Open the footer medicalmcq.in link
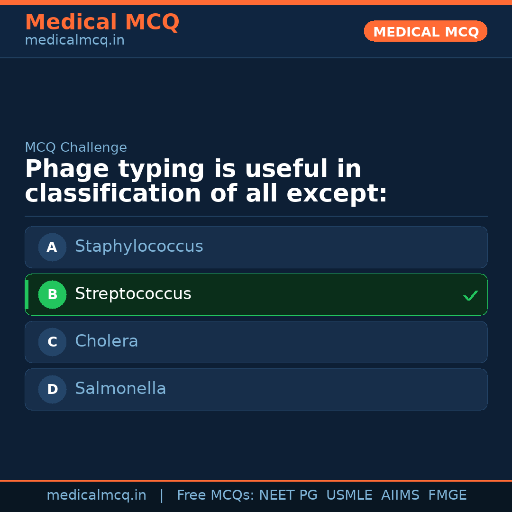The width and height of the screenshot is (512, 512). point(96,495)
